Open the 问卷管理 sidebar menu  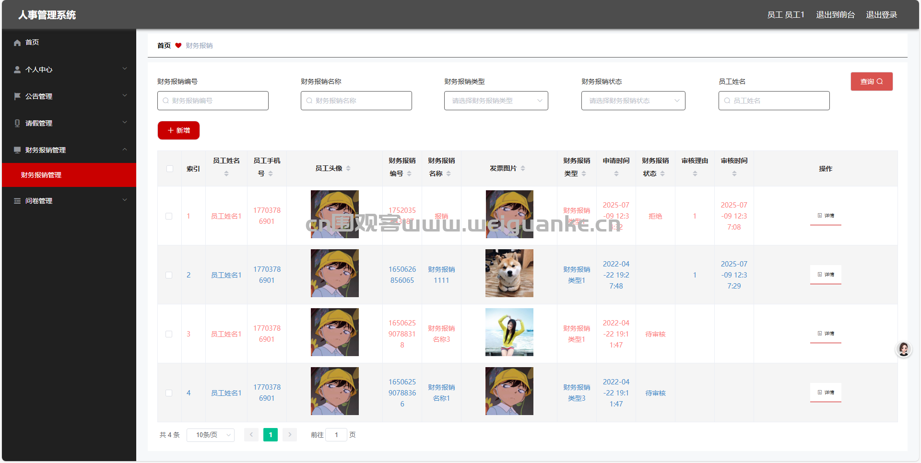point(69,201)
